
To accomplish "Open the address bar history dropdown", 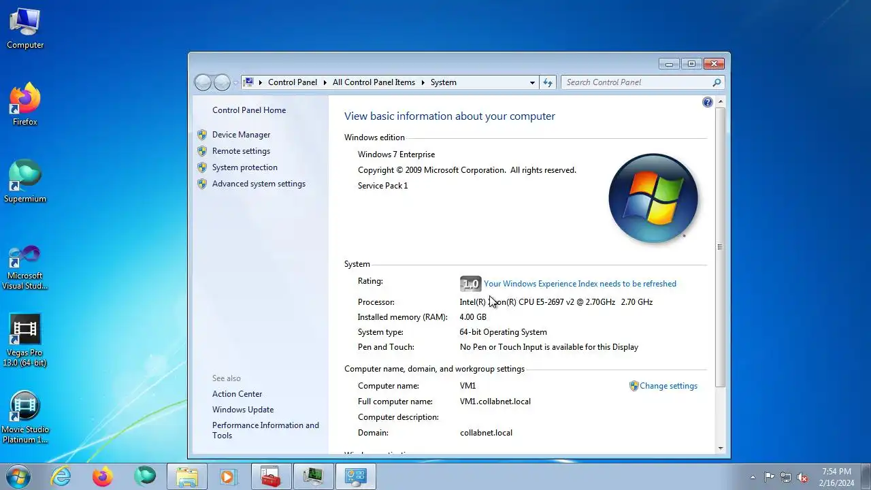I will point(532,82).
